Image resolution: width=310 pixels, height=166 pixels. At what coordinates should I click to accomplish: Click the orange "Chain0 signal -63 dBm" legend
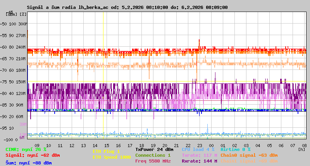point(248,155)
